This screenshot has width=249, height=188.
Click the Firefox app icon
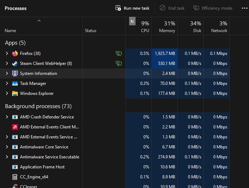15,54
